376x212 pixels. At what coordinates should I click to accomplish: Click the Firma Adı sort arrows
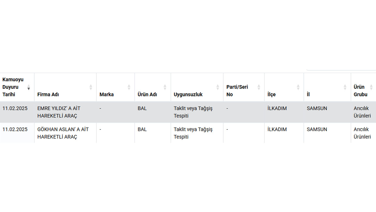pos(91,87)
